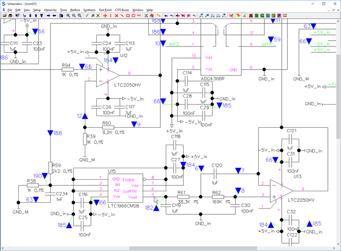Screen dimensions: 341x251
Task: Click the red letter A bus icon
Action: (x=251, y=15)
